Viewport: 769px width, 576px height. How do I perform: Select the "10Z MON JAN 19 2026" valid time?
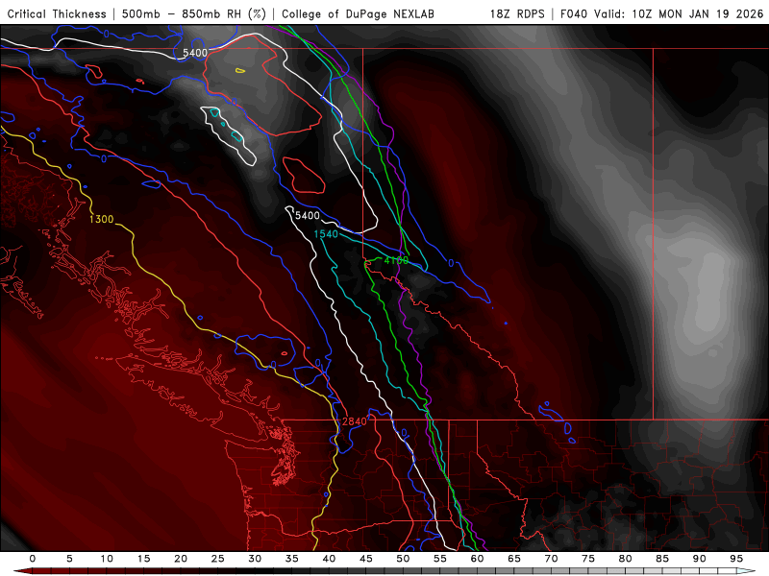pyautogui.click(x=698, y=13)
